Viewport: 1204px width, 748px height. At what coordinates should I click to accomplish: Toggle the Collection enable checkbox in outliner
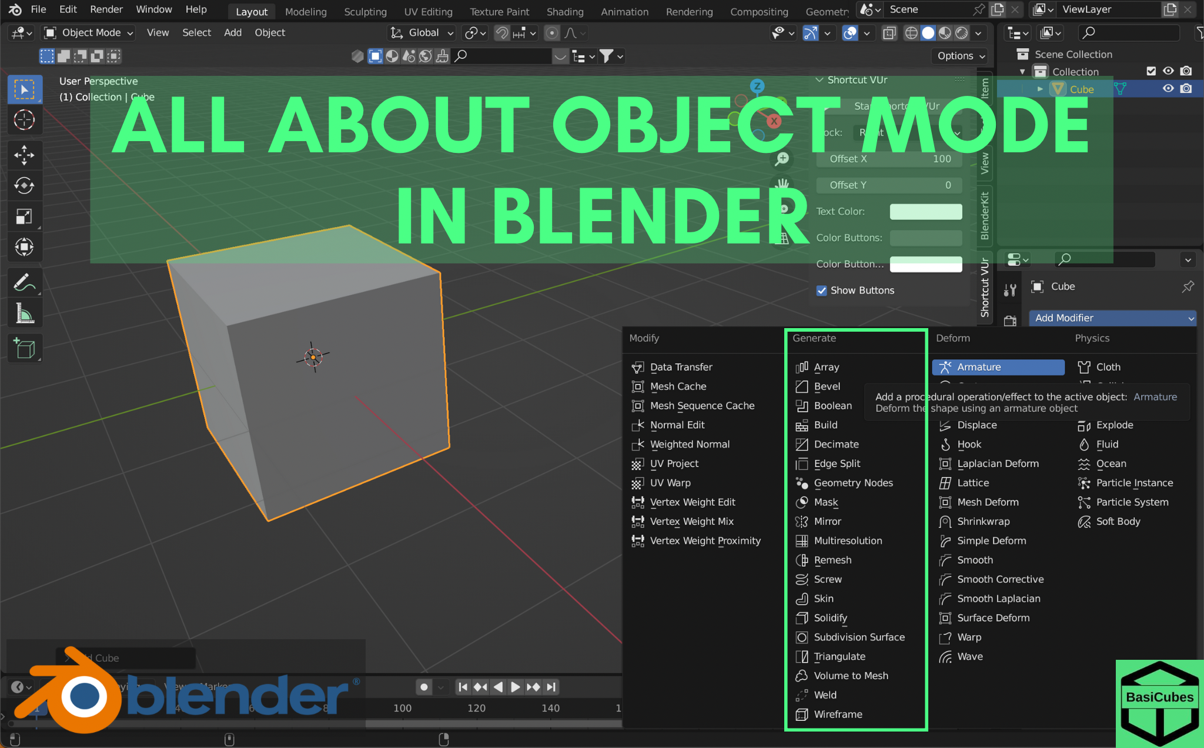click(x=1151, y=71)
